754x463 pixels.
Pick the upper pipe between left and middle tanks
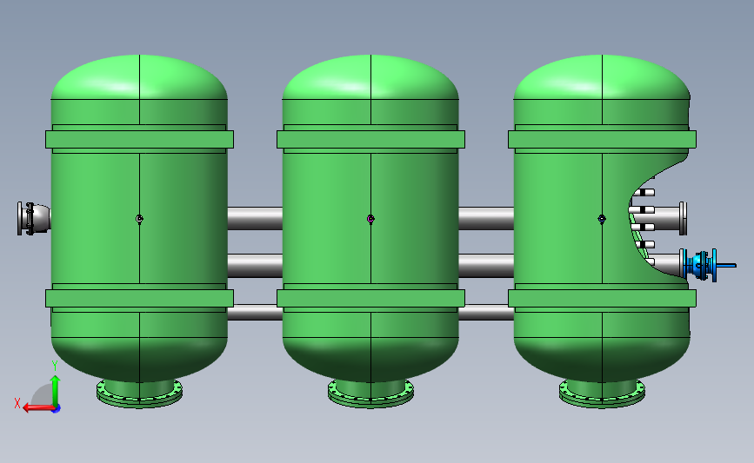(x=255, y=219)
